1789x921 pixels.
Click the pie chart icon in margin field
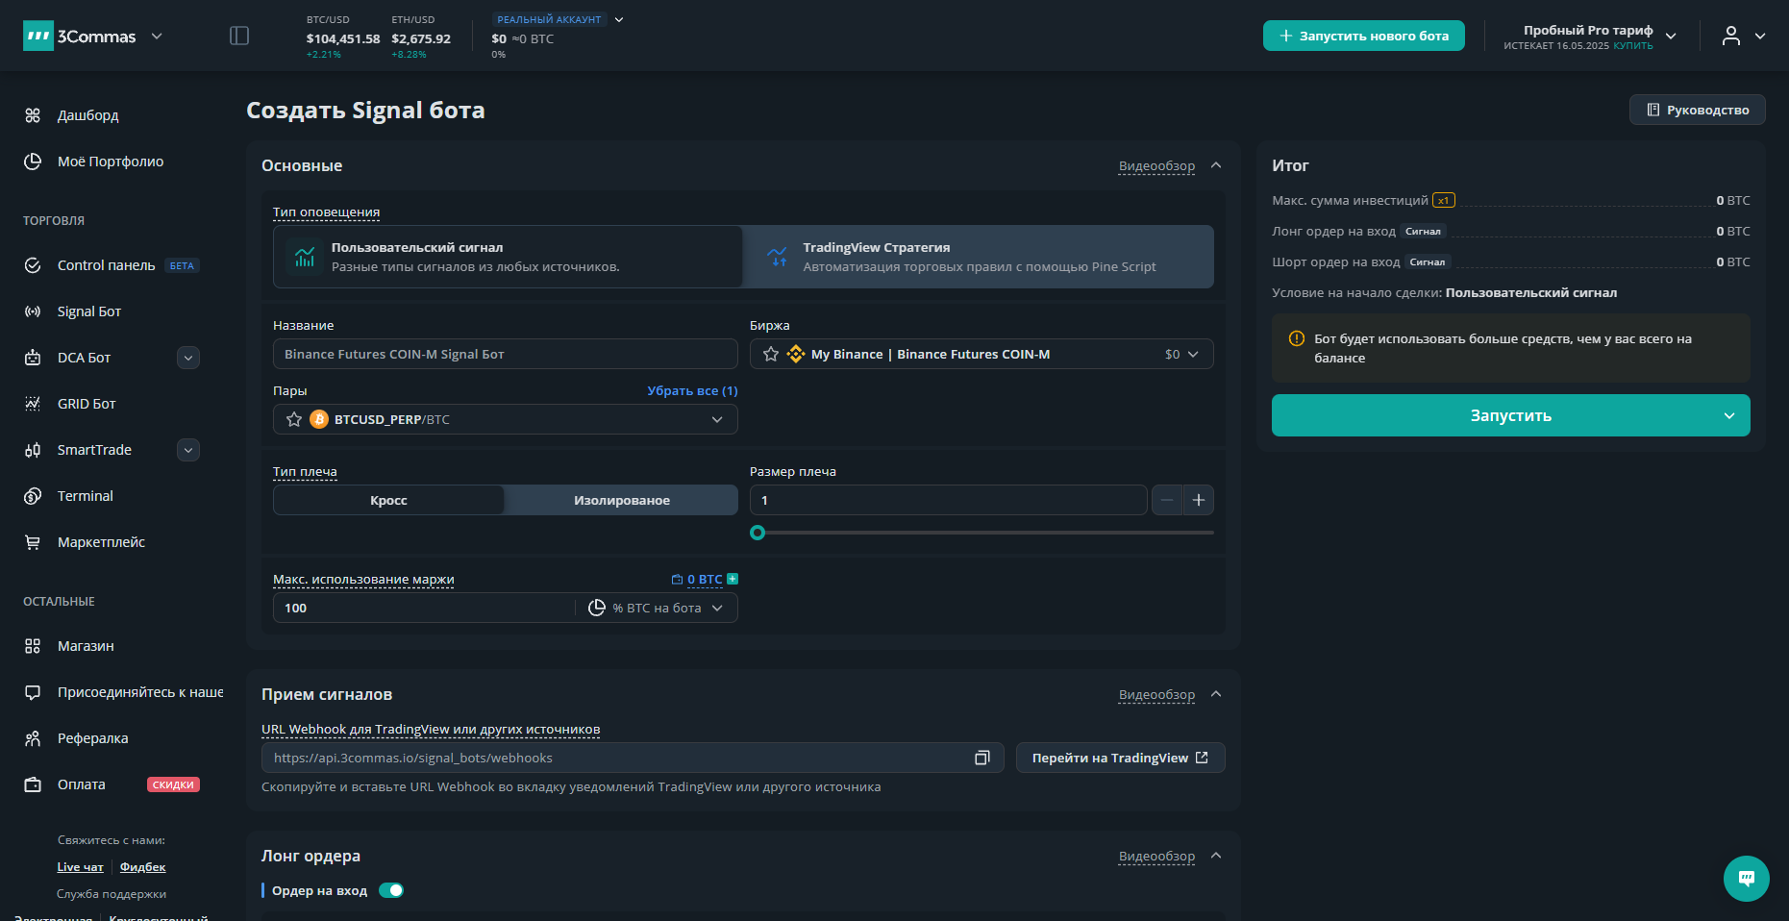click(x=597, y=608)
